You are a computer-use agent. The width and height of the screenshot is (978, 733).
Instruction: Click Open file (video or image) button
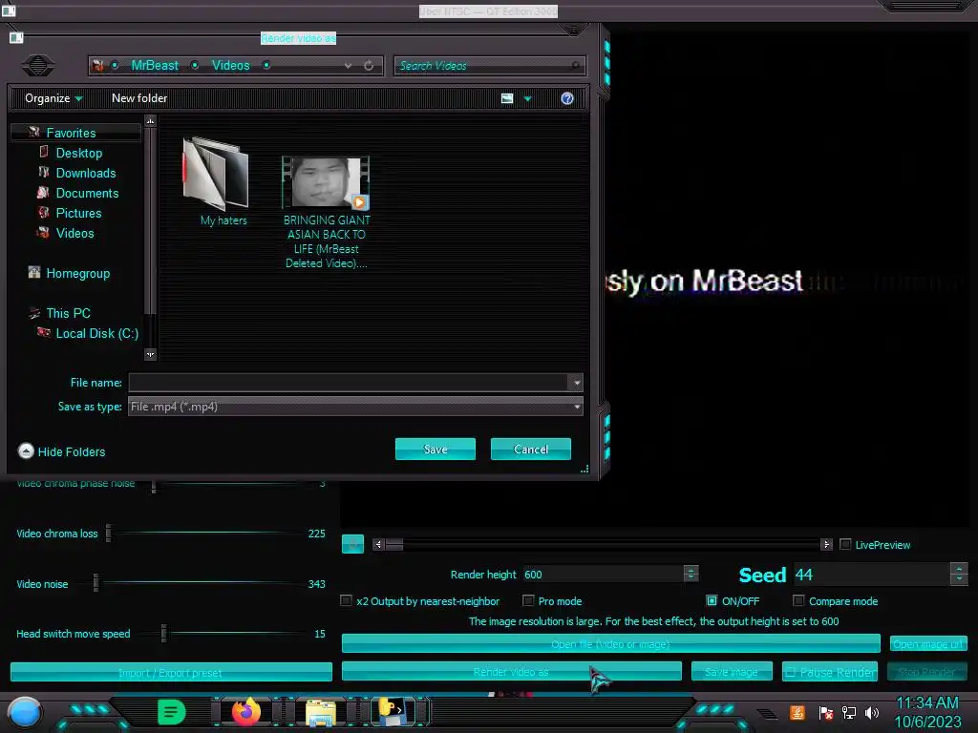pyautogui.click(x=610, y=643)
